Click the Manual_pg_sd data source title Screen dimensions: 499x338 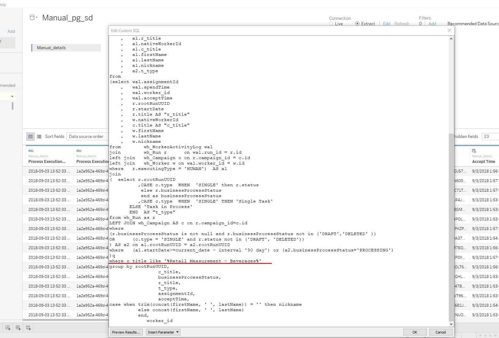pyautogui.click(x=67, y=18)
